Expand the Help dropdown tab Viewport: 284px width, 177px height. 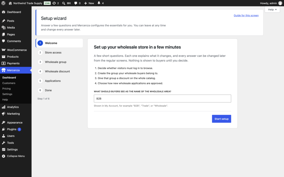click(x=272, y=9)
